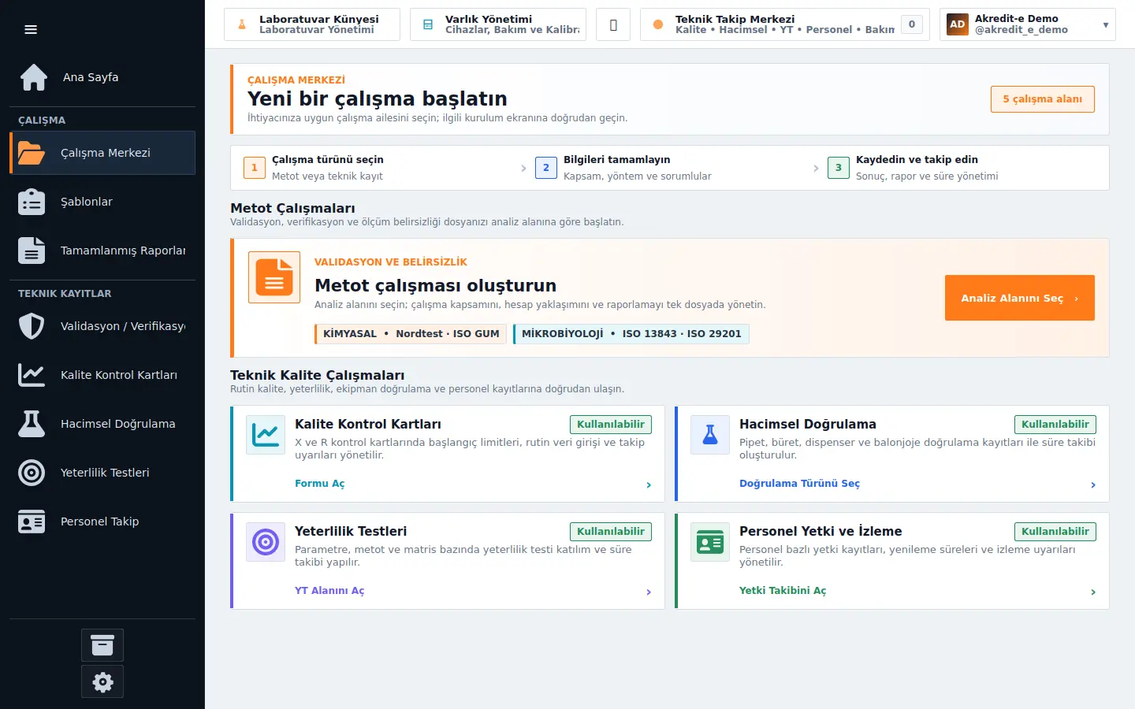Open the hamburger menu icon

(x=31, y=30)
